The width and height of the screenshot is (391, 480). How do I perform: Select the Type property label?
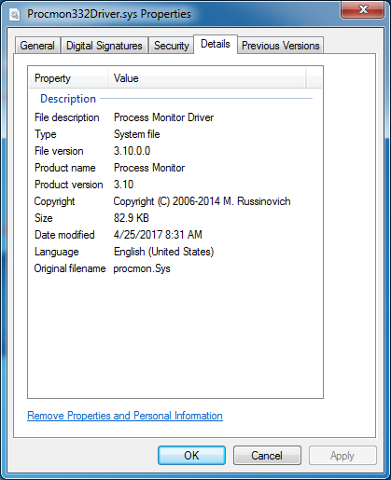pos(46,134)
